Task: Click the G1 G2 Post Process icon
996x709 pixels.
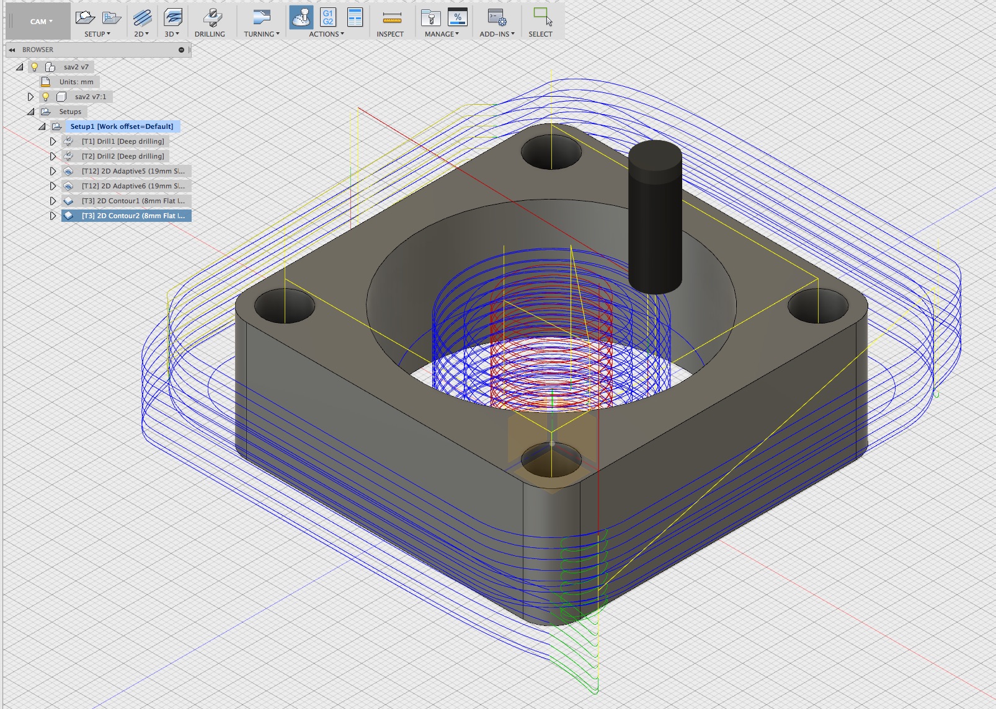Action: pos(328,17)
